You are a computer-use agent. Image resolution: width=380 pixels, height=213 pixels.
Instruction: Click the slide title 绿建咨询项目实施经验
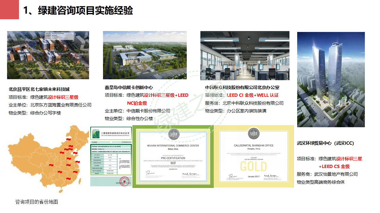pyautogui.click(x=79, y=10)
